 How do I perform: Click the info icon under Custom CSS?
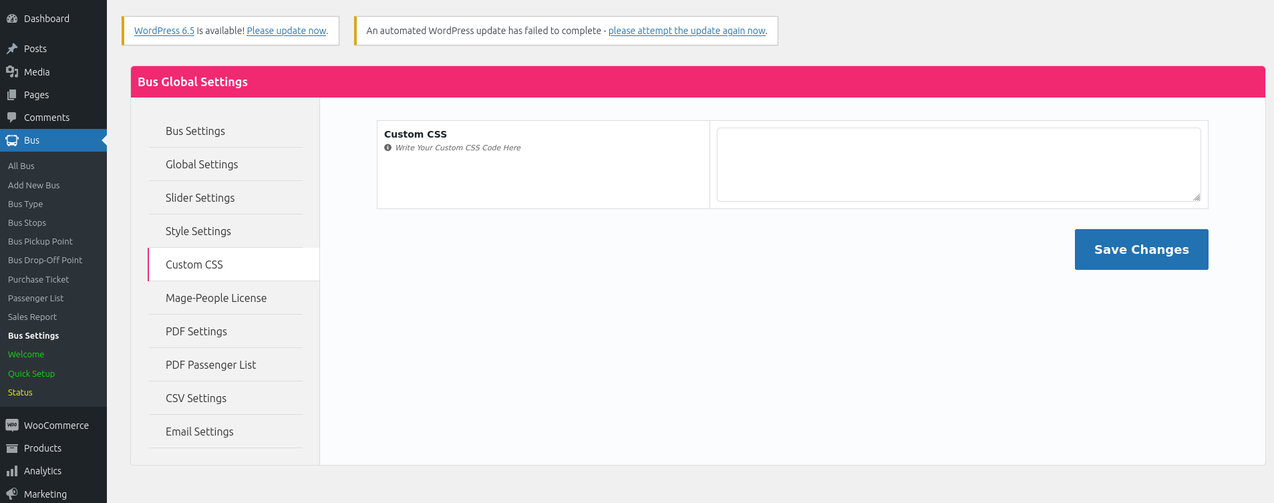(x=387, y=148)
